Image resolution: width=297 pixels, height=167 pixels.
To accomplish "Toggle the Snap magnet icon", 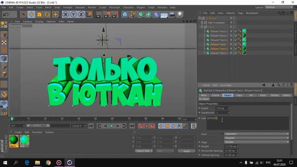I will (x=4, y=94).
